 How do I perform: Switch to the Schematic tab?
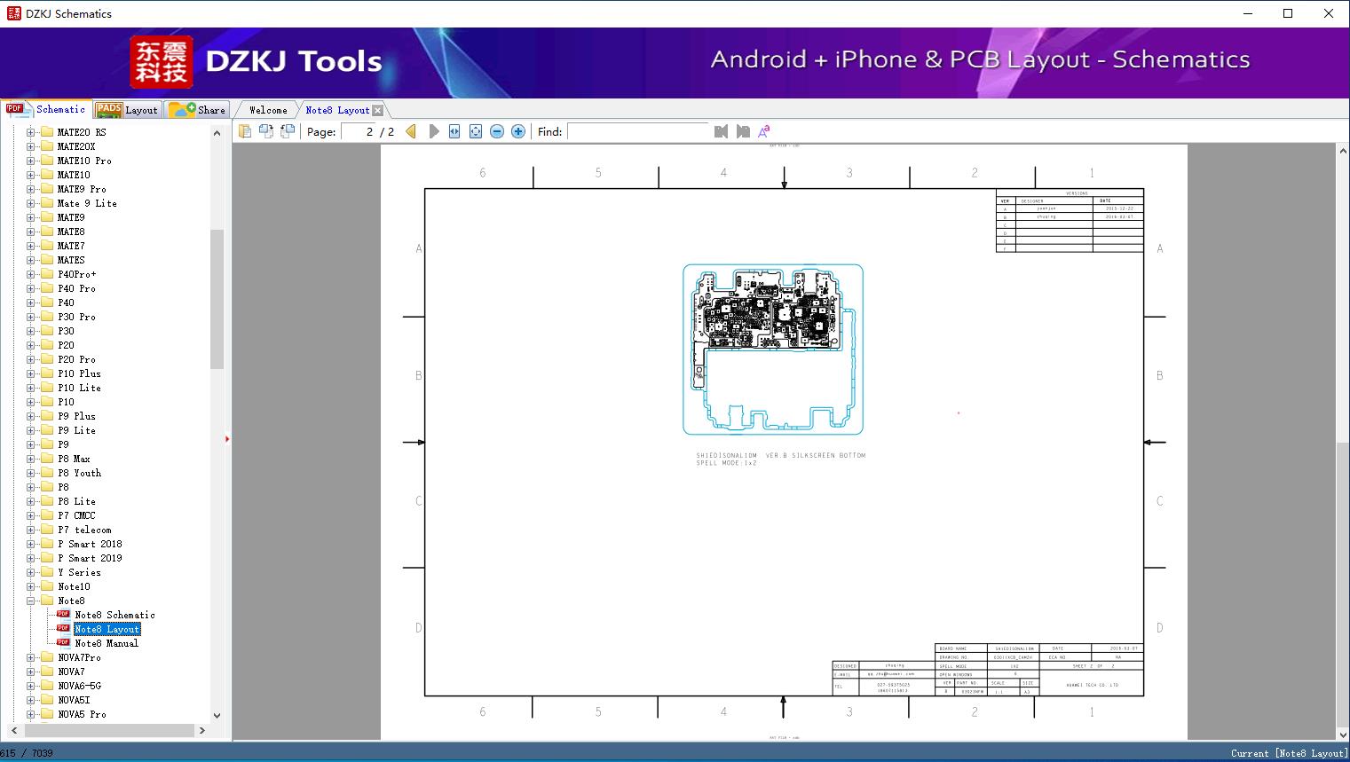click(46, 109)
